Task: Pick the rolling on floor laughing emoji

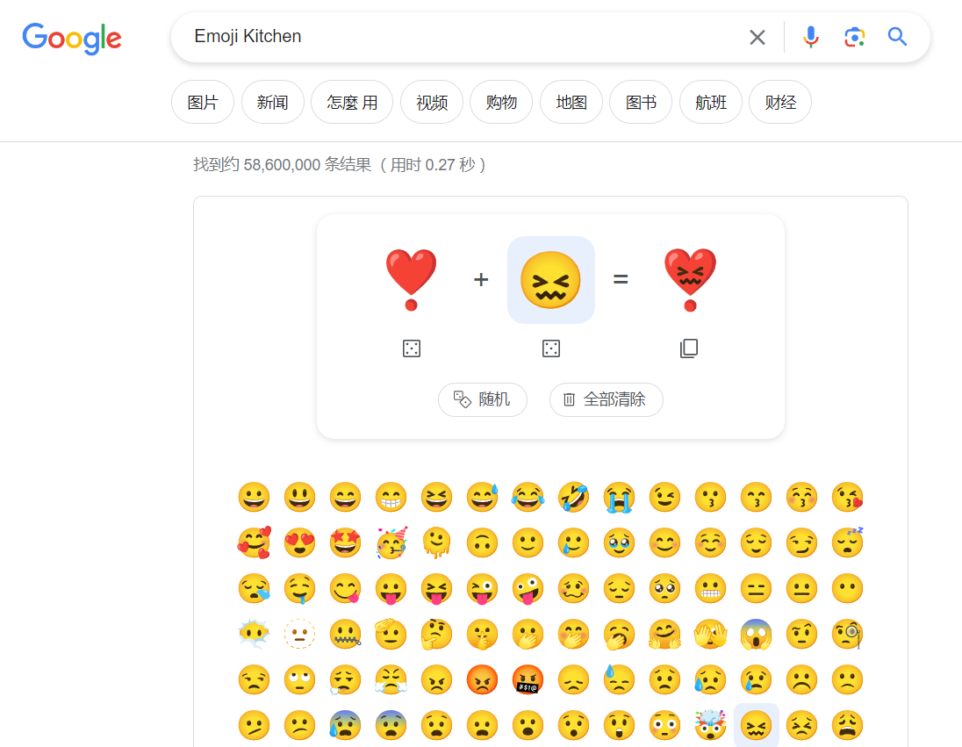Action: [x=574, y=497]
